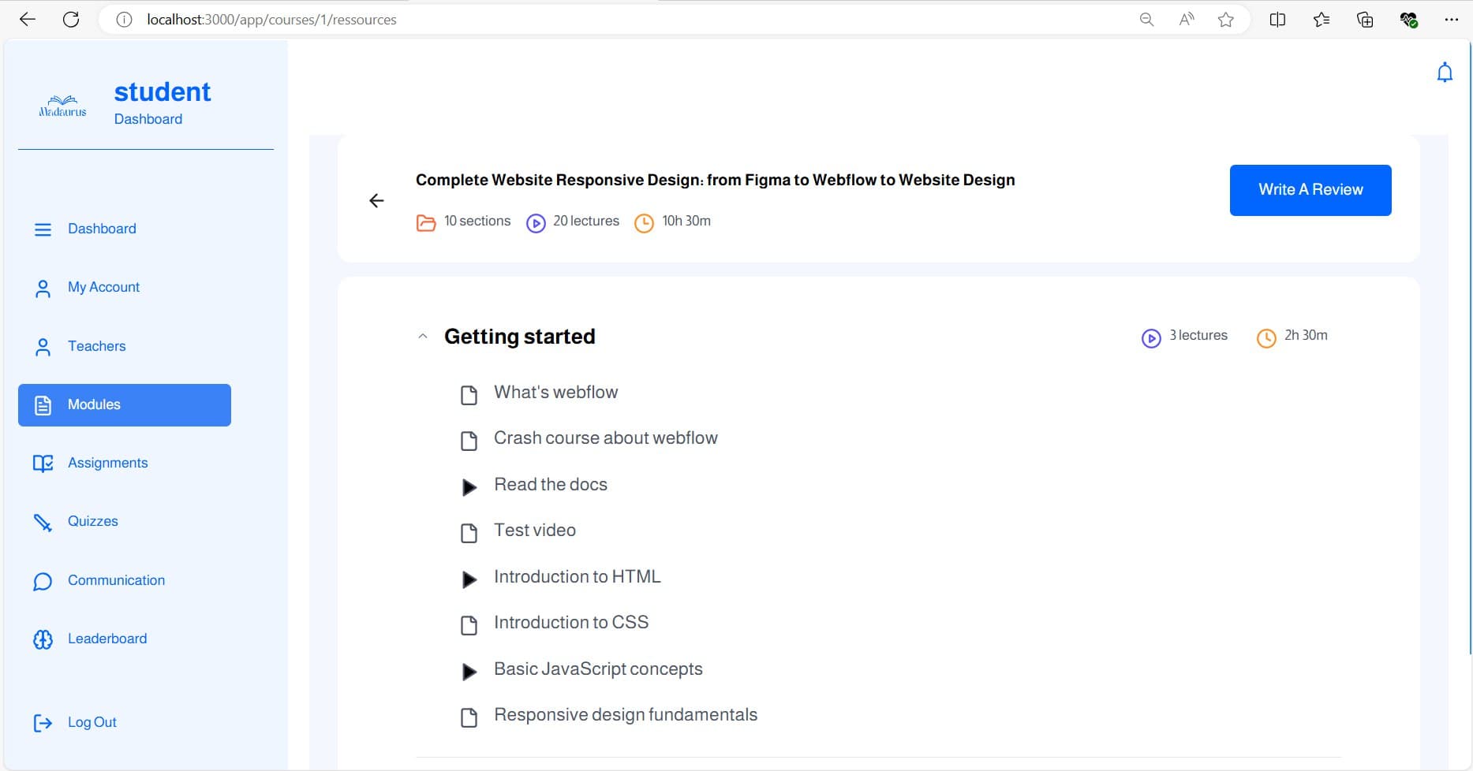Image resolution: width=1473 pixels, height=771 pixels.
Task: Click the Madaurus logo
Action: (63, 106)
